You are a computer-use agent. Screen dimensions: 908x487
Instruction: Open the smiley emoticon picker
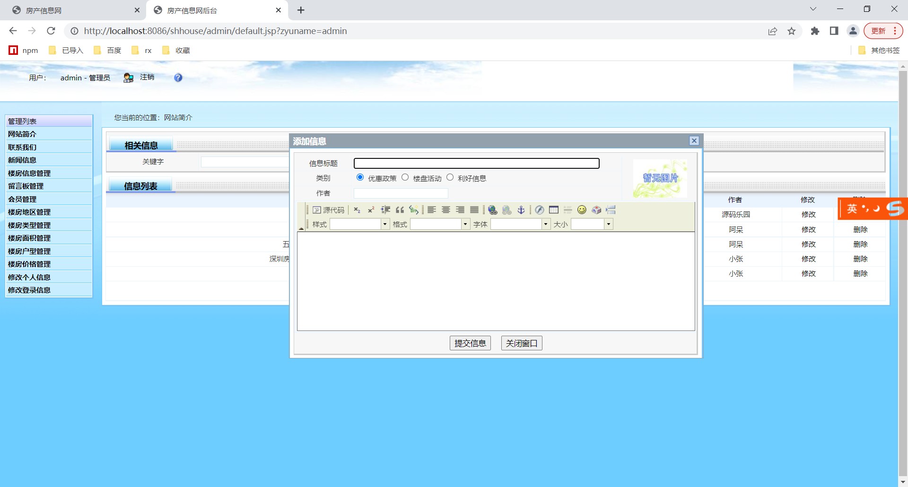tap(582, 210)
